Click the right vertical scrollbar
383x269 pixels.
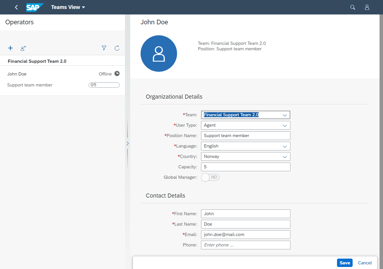pyautogui.click(x=381, y=142)
